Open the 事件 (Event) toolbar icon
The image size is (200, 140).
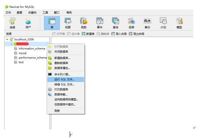pos(99,23)
